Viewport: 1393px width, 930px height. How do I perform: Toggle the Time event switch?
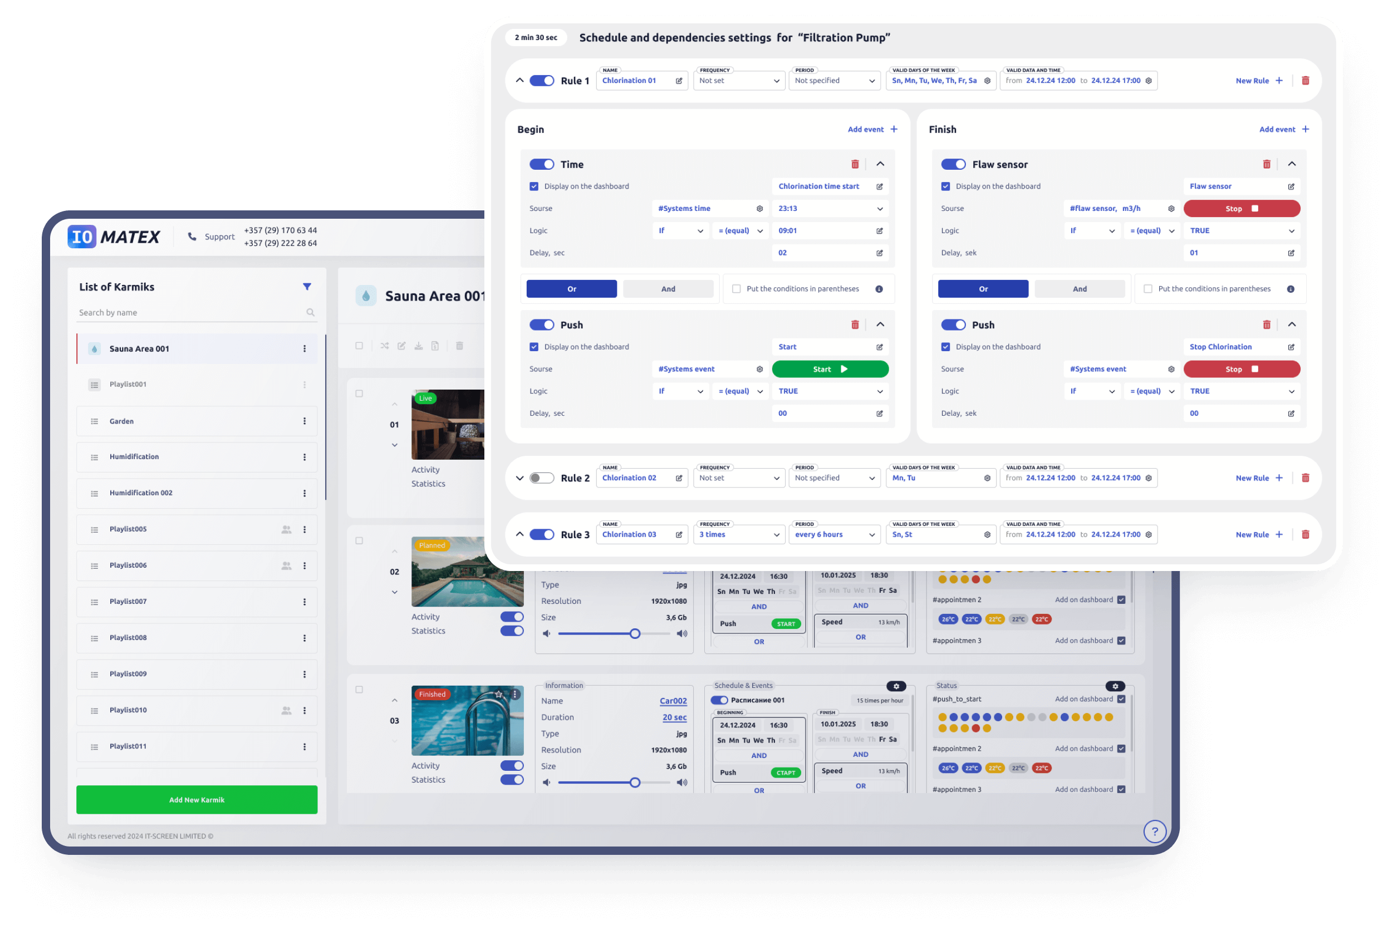541,164
